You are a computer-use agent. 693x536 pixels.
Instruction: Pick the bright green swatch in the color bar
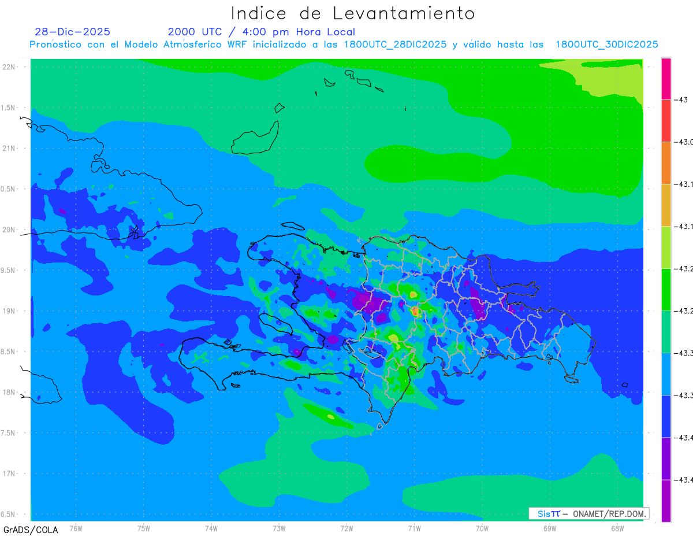click(x=666, y=290)
